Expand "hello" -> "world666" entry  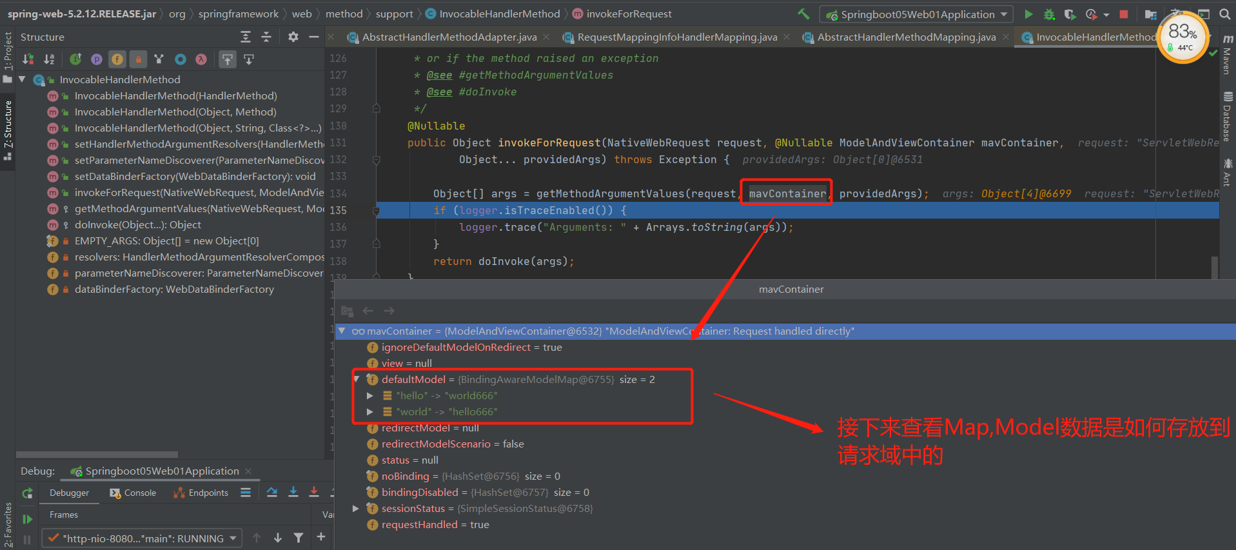[370, 395]
